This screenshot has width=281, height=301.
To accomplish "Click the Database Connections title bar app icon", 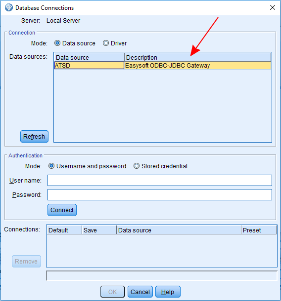I will click(9, 8).
